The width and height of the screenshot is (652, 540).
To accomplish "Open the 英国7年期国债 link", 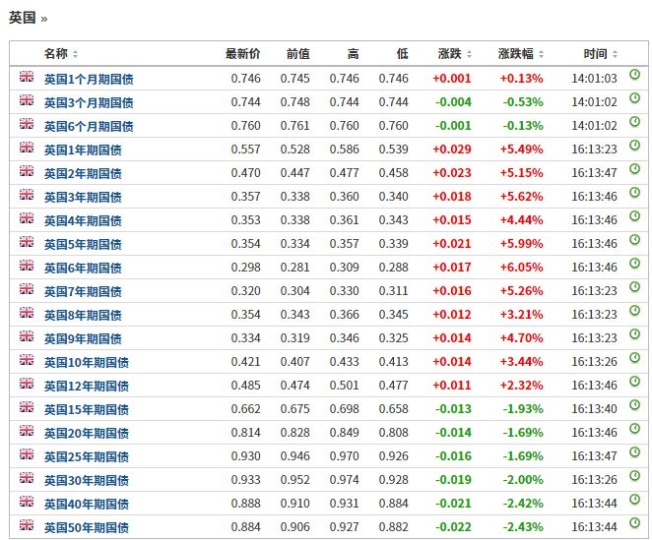I will coord(83,291).
